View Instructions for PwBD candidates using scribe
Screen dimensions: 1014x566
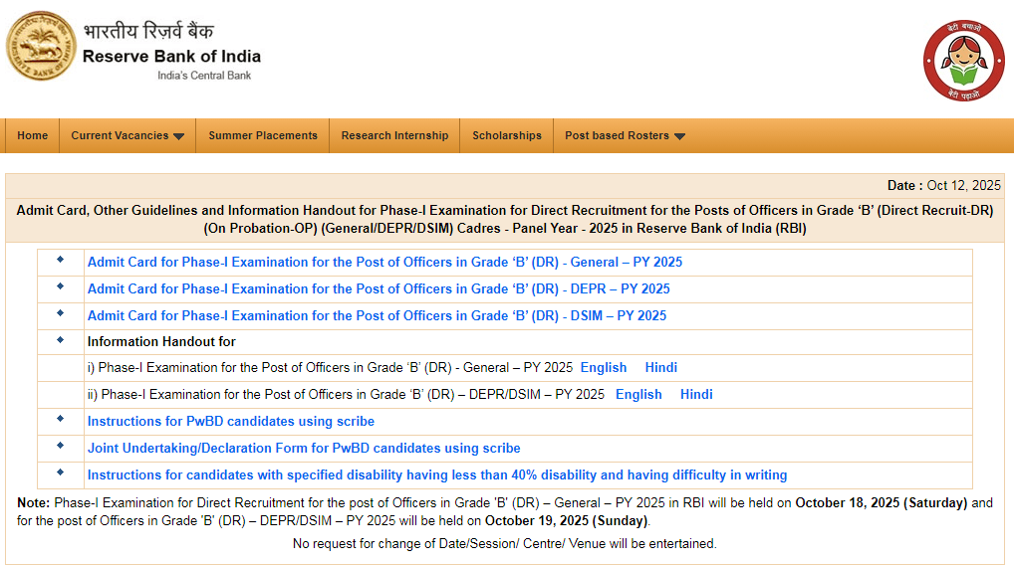[x=231, y=422]
